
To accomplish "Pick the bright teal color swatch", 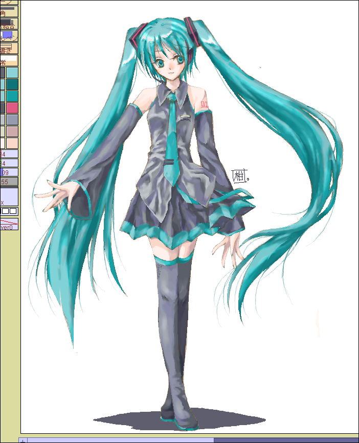I will point(12,96).
